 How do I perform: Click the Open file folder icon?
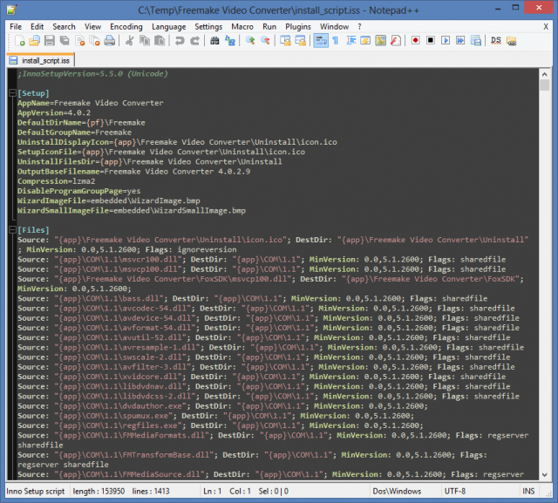(x=33, y=40)
